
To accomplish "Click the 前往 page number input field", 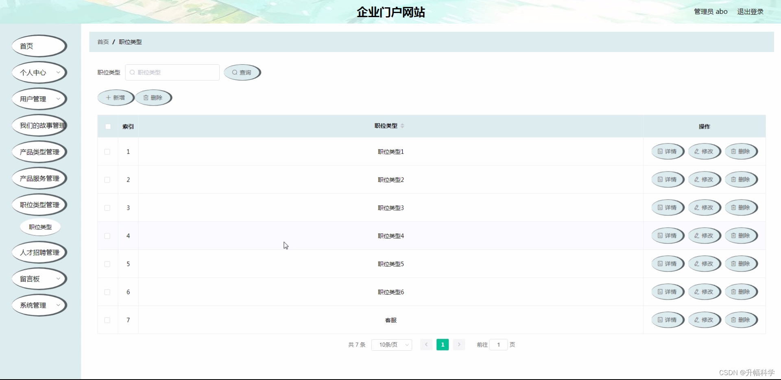I will [498, 344].
